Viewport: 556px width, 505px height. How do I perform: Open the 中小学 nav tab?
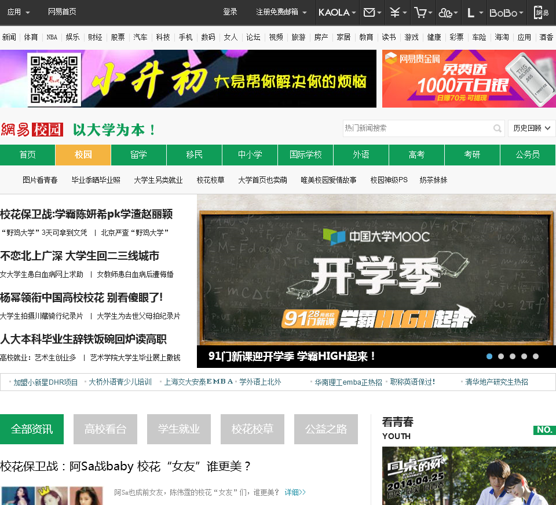[x=250, y=155]
